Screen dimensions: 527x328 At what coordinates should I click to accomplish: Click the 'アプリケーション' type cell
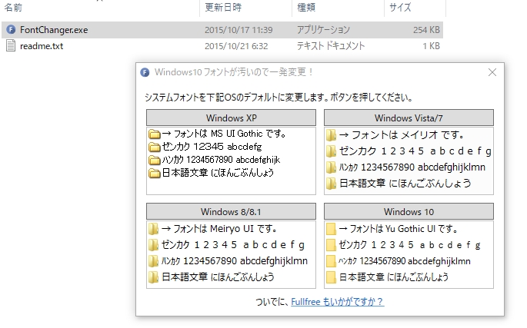(323, 30)
